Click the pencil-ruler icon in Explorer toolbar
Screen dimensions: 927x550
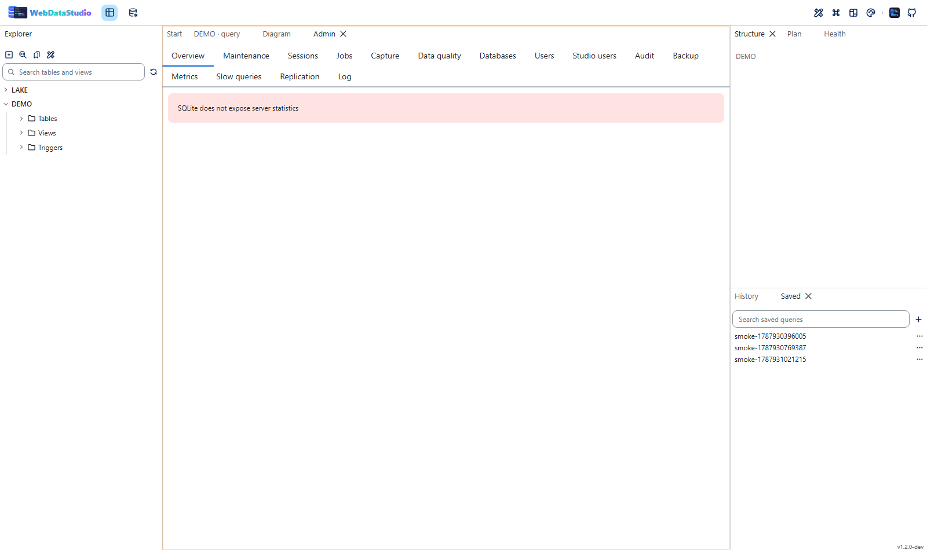pos(50,55)
